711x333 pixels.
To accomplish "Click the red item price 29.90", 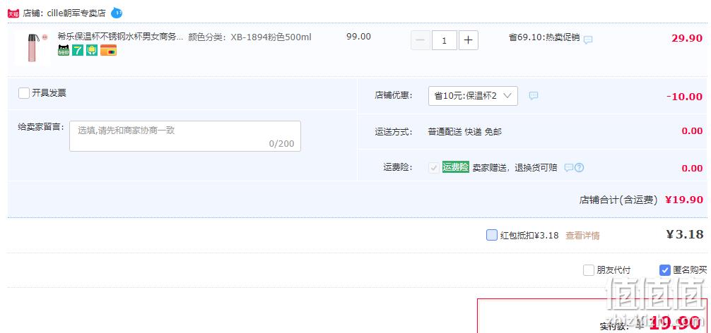I will click(687, 38).
